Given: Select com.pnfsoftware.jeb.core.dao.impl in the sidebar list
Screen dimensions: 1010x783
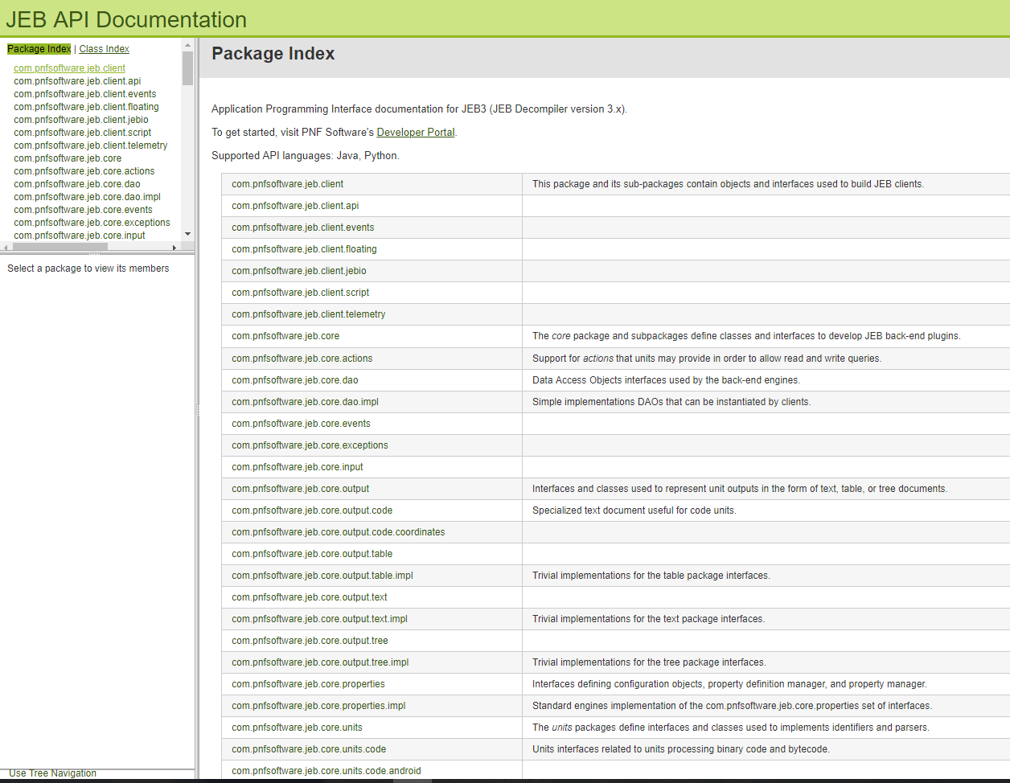Looking at the screenshot, I should click(x=87, y=197).
